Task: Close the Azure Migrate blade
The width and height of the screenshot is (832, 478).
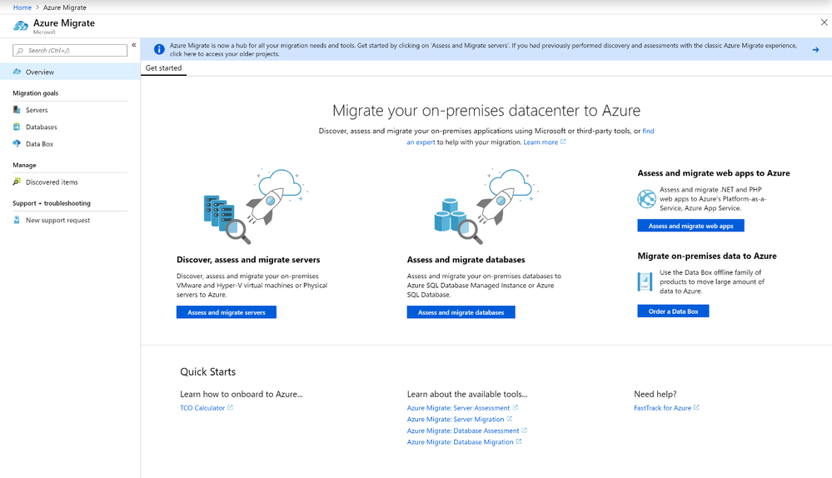Action: 824,22
